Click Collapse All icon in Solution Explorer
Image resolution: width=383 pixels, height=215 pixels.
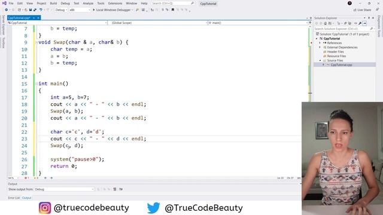(345, 23)
